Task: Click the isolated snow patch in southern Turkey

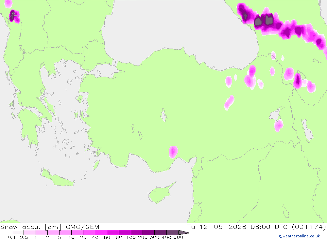Action: (x=173, y=152)
